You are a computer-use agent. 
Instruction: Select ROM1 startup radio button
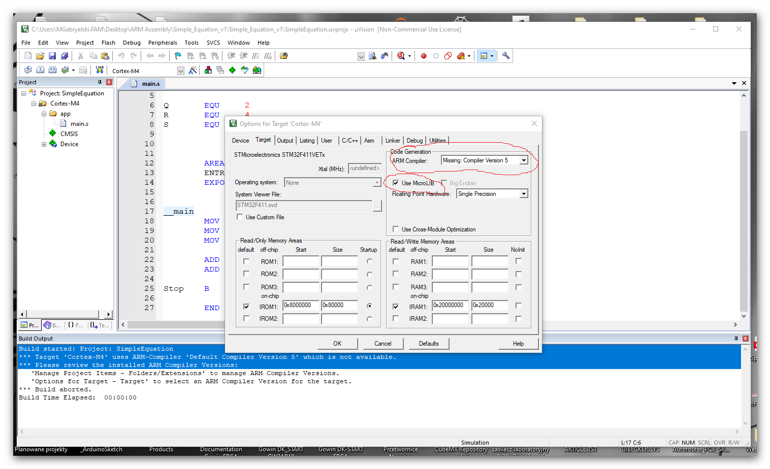(x=369, y=261)
